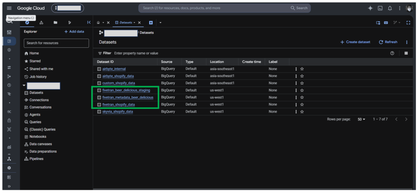Image resolution: width=418 pixels, height=193 pixels.
Task: Open the user account avatar
Action: (409, 8)
